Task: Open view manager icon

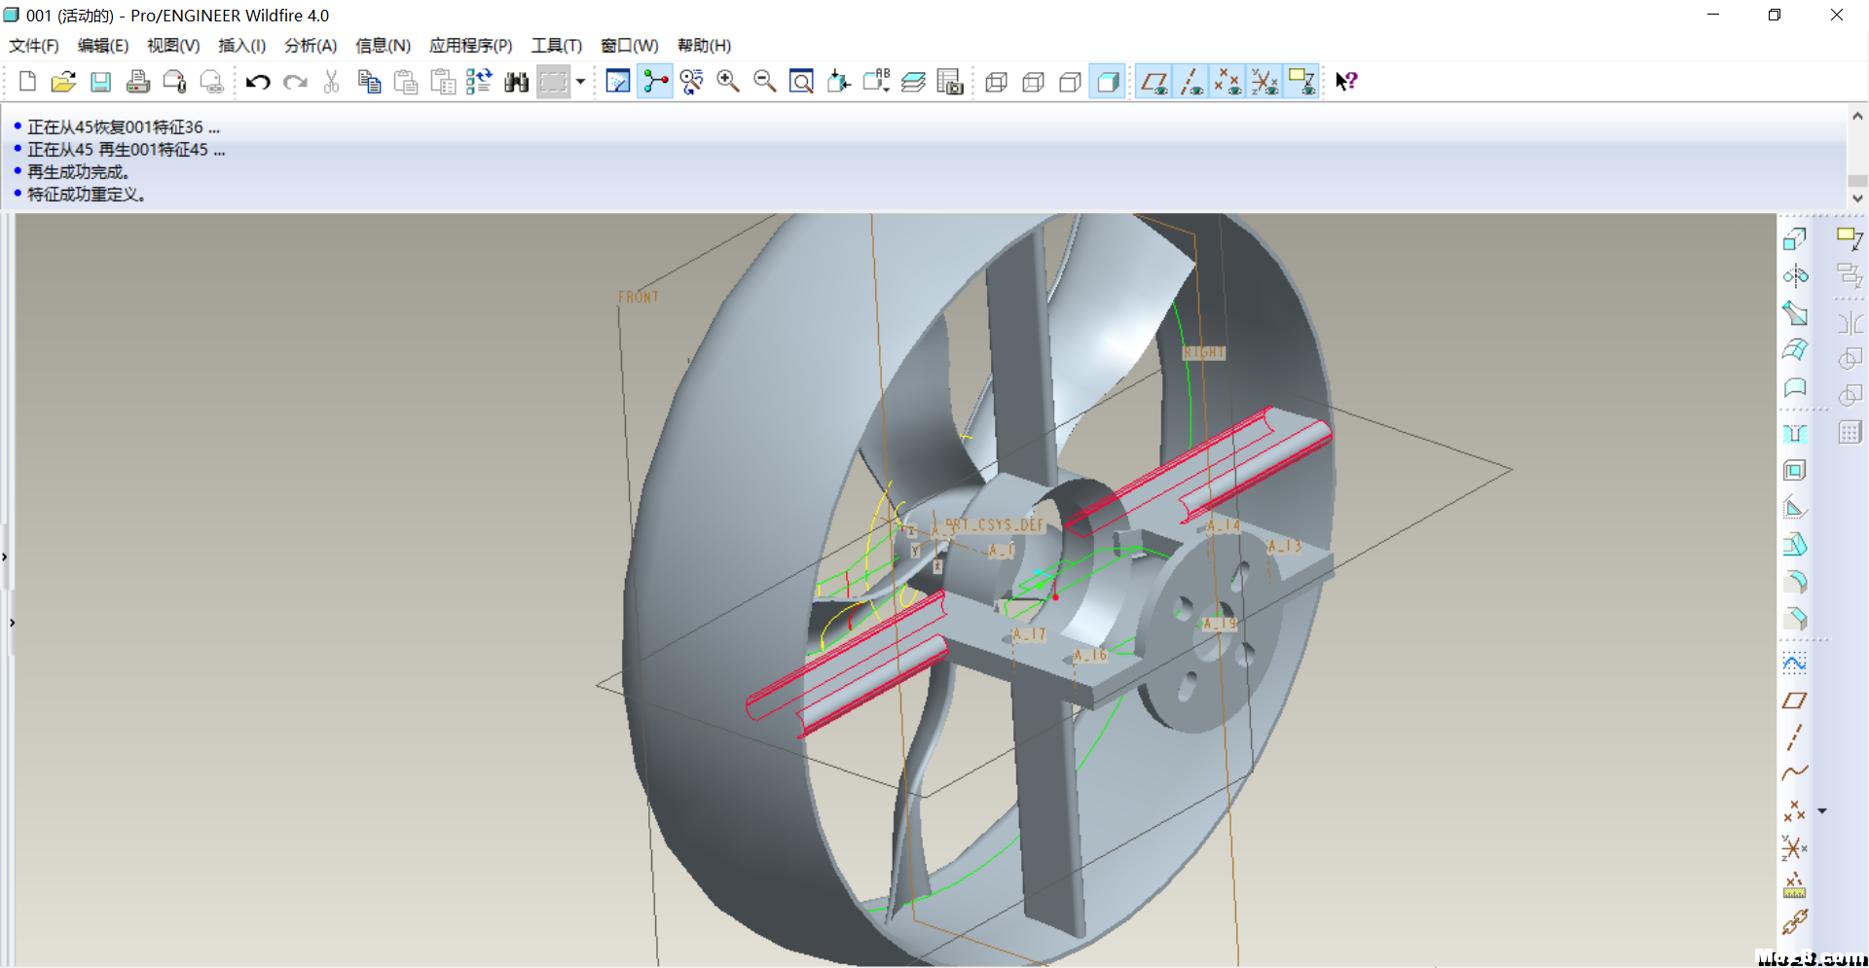Action: coord(949,82)
